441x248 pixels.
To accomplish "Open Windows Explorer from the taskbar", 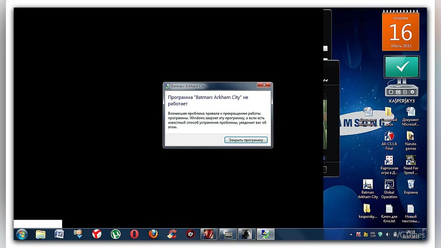I will point(40,234).
